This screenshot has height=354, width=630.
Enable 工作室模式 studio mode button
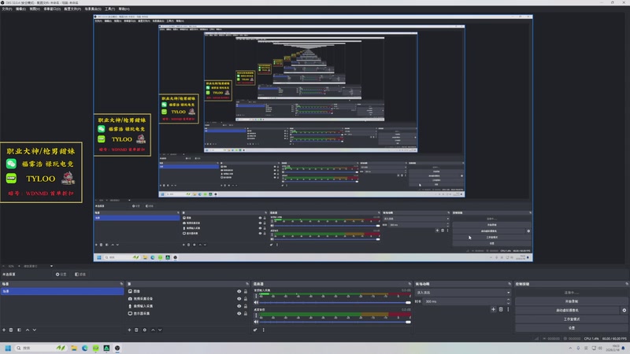[572, 319]
